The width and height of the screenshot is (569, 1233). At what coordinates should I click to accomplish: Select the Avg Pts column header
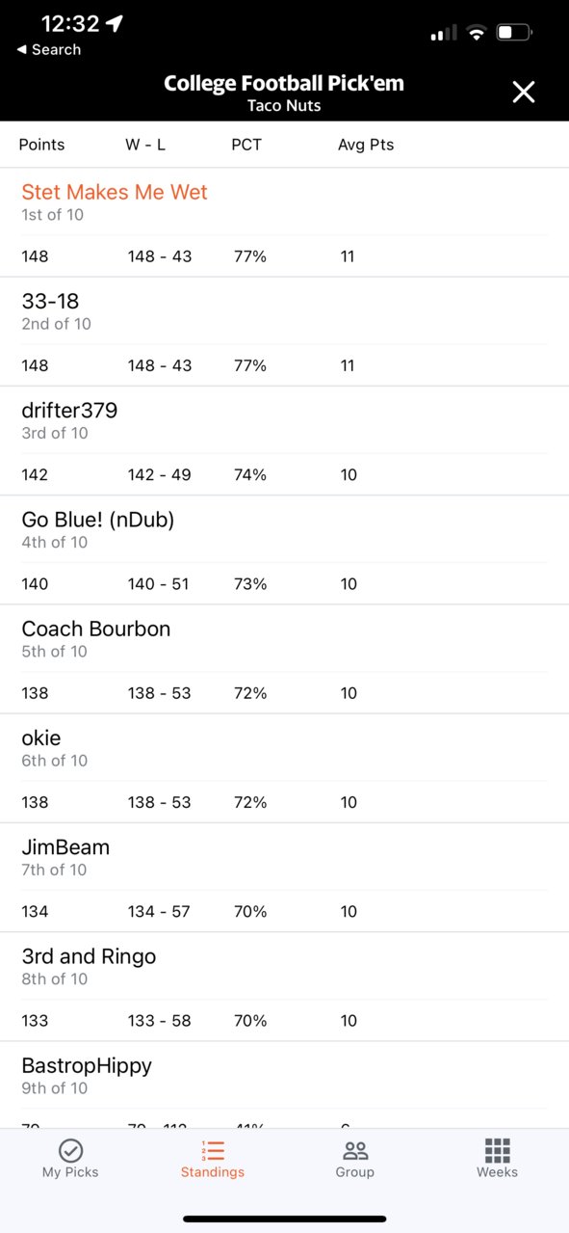(366, 145)
